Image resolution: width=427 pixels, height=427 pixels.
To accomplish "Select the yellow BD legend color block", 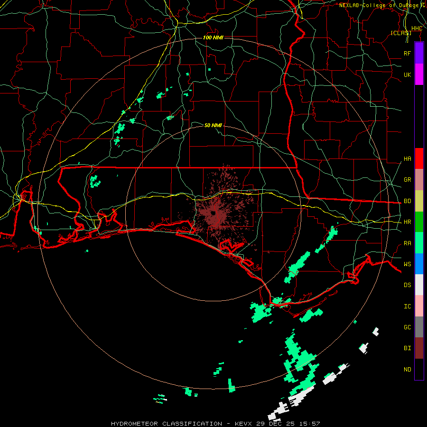I will (419, 201).
